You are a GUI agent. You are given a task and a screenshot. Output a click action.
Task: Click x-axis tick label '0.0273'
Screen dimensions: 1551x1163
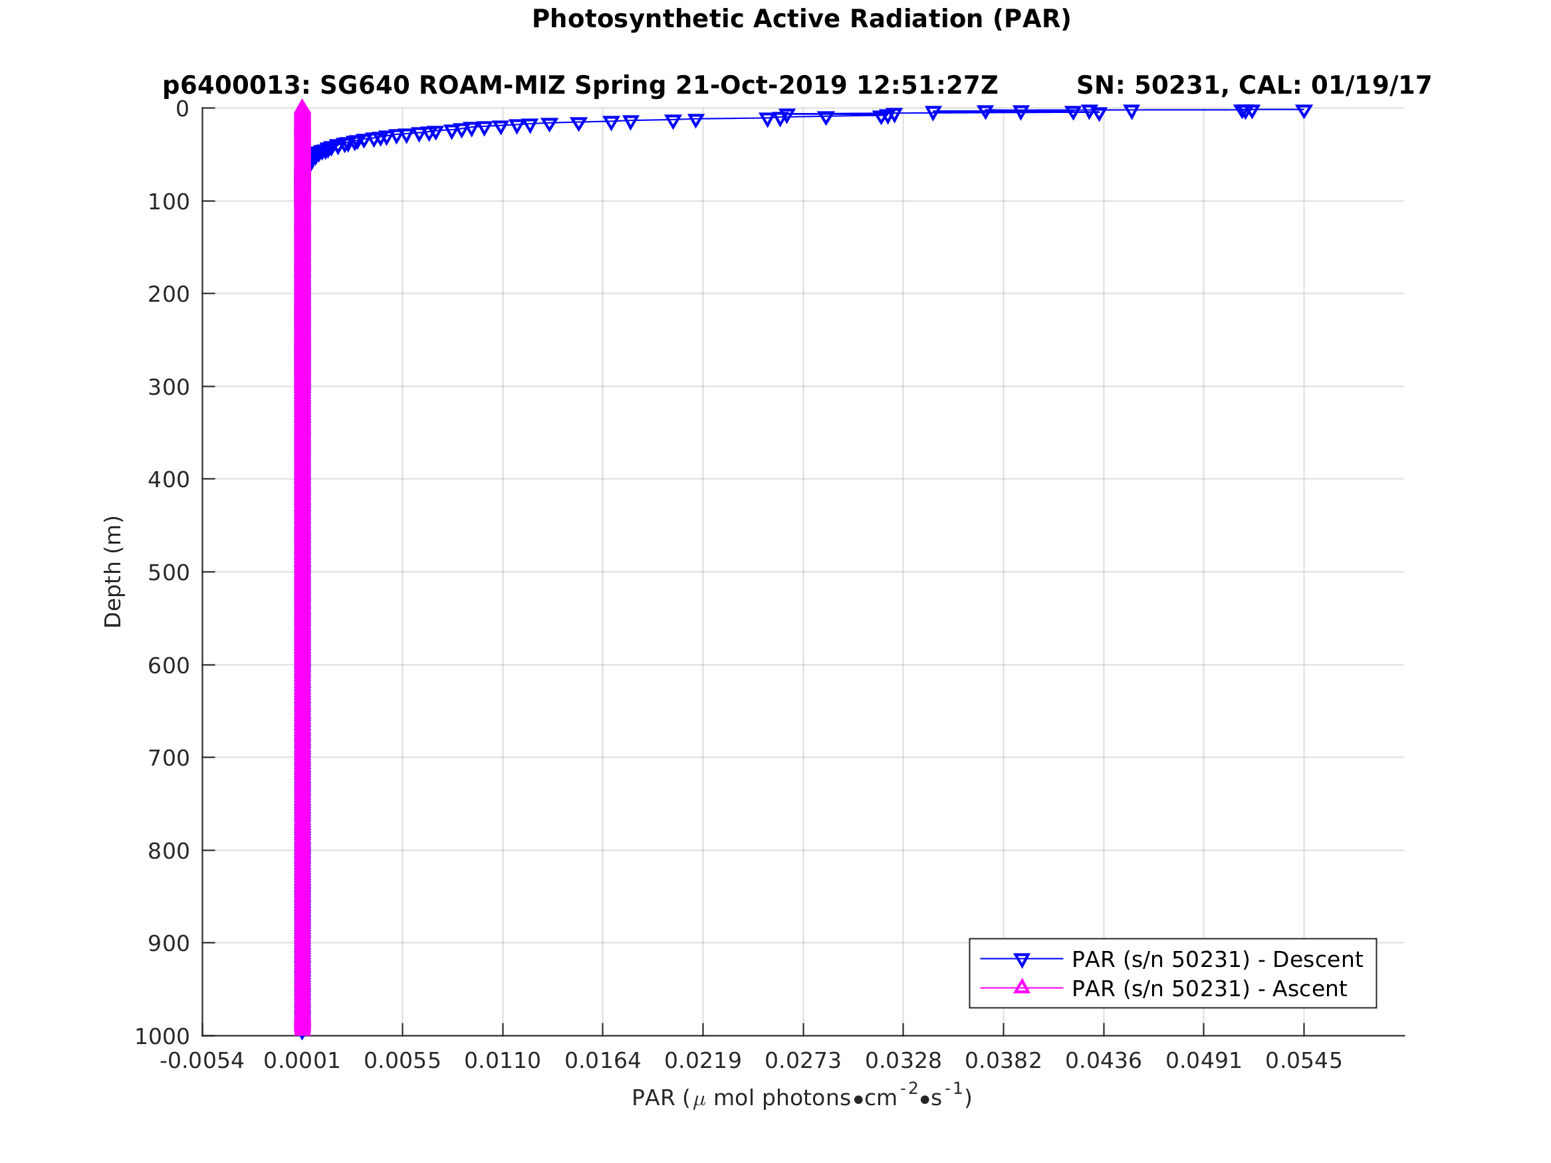coord(803,1061)
